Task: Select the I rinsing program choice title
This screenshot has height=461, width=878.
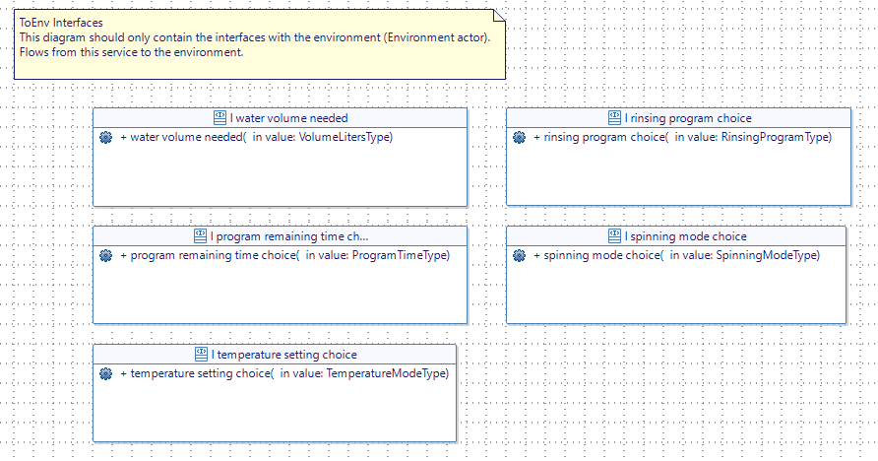Action: (688, 118)
